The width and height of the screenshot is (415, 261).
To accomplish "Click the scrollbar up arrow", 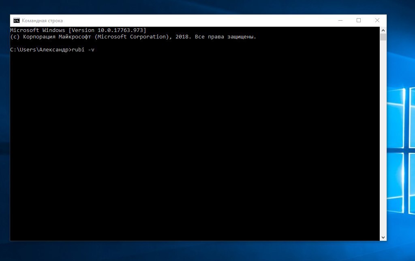I will 383,30.
